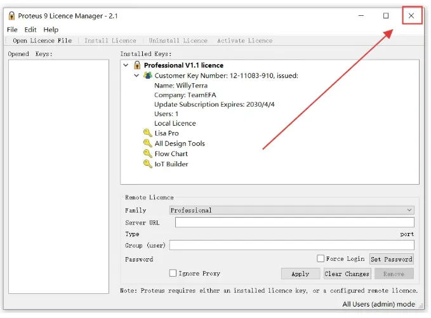The height and width of the screenshot is (318, 431).
Task: Select the Lisa Pro key entry
Action: coord(166,133)
